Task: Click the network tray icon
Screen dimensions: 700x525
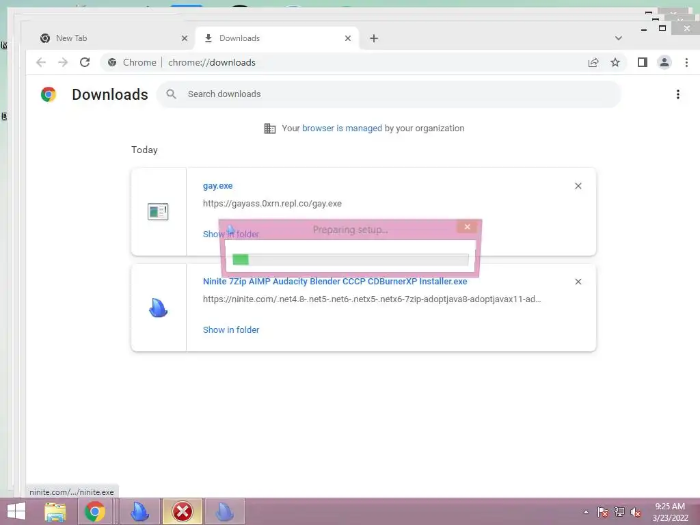Action: [619, 512]
